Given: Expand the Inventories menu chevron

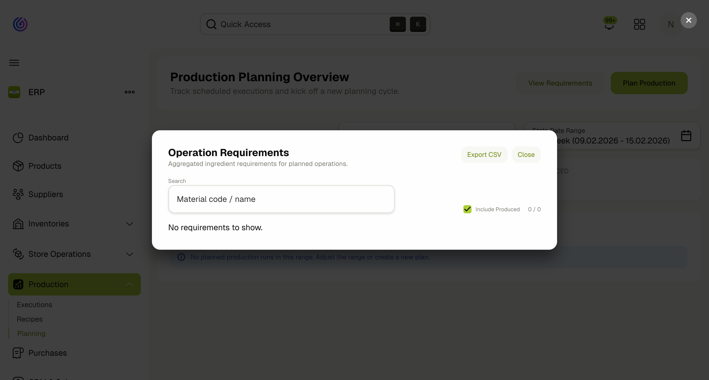Looking at the screenshot, I should point(129,224).
